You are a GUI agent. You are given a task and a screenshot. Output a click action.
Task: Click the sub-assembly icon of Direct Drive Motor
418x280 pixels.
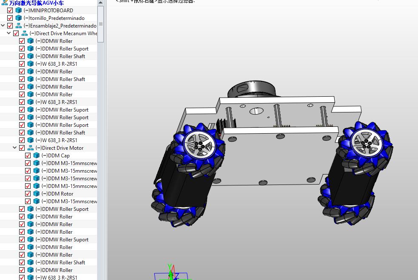pos(30,148)
